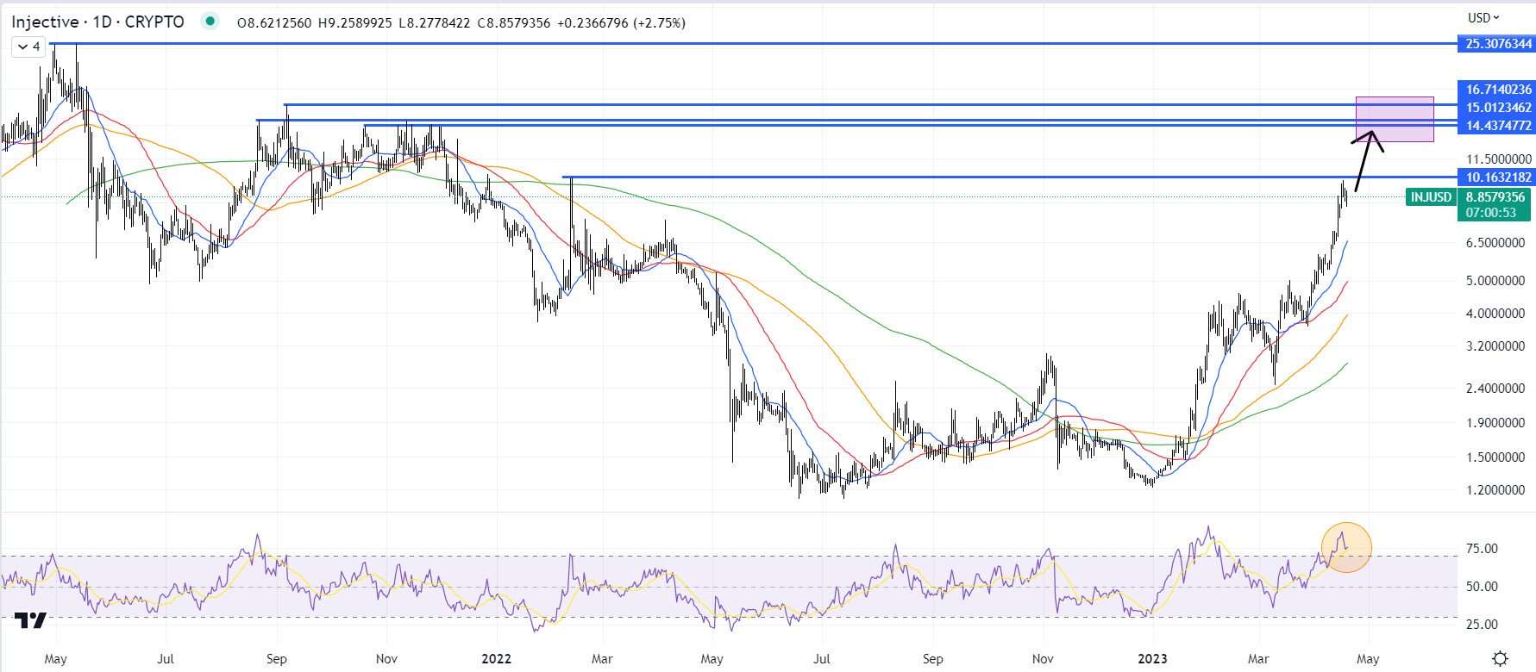
Task: Select the INJUSD price label
Action: [x=1430, y=197]
